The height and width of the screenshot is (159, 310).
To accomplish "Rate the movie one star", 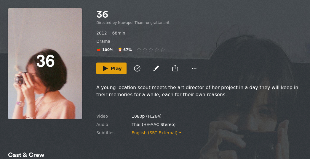I will coord(139,50).
